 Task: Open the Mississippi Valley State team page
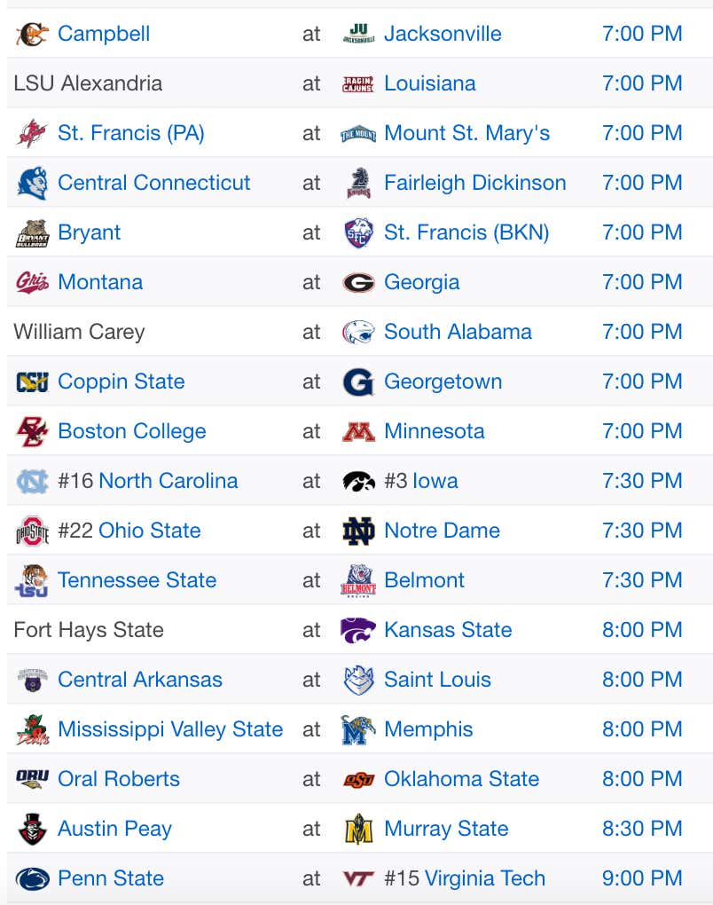pyautogui.click(x=170, y=729)
